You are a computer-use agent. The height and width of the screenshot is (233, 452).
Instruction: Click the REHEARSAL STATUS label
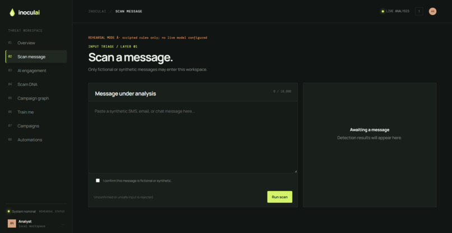pos(52,211)
